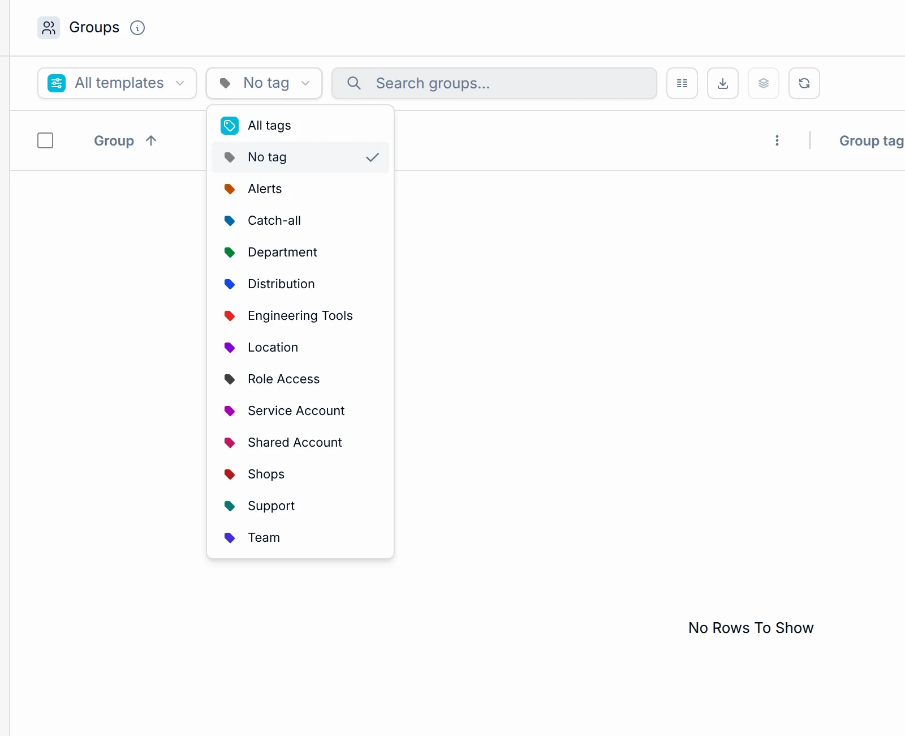905x736 pixels.
Task: Filter by Role Access tag
Action: tap(300, 379)
